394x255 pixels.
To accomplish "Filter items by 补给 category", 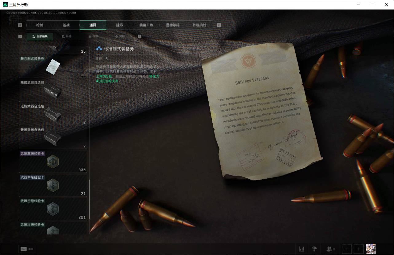I will click(x=66, y=36).
